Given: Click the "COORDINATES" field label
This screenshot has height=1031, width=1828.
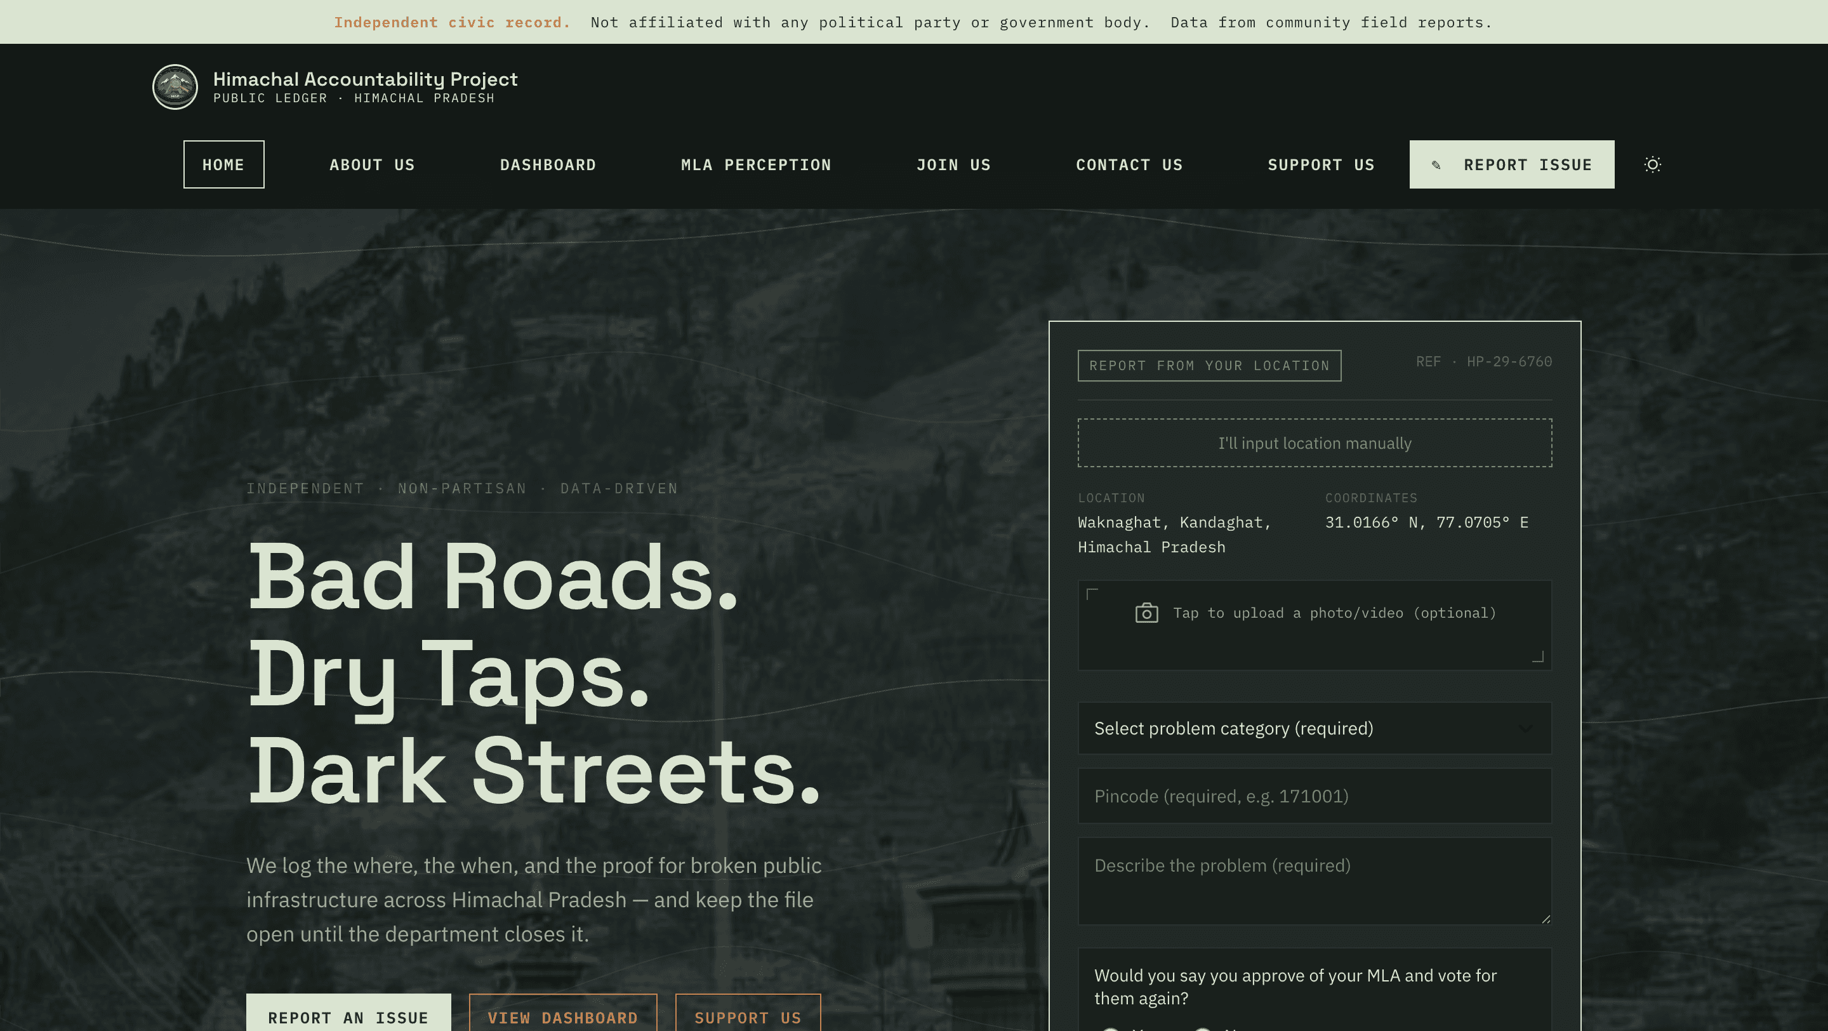Looking at the screenshot, I should click(x=1371, y=498).
